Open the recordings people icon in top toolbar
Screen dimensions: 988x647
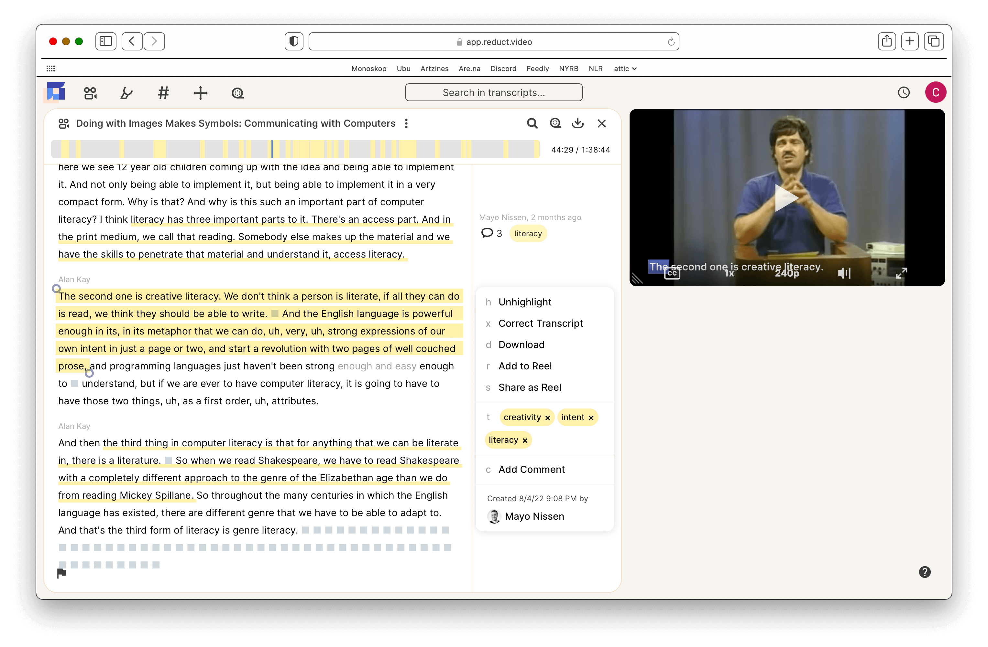(x=90, y=93)
